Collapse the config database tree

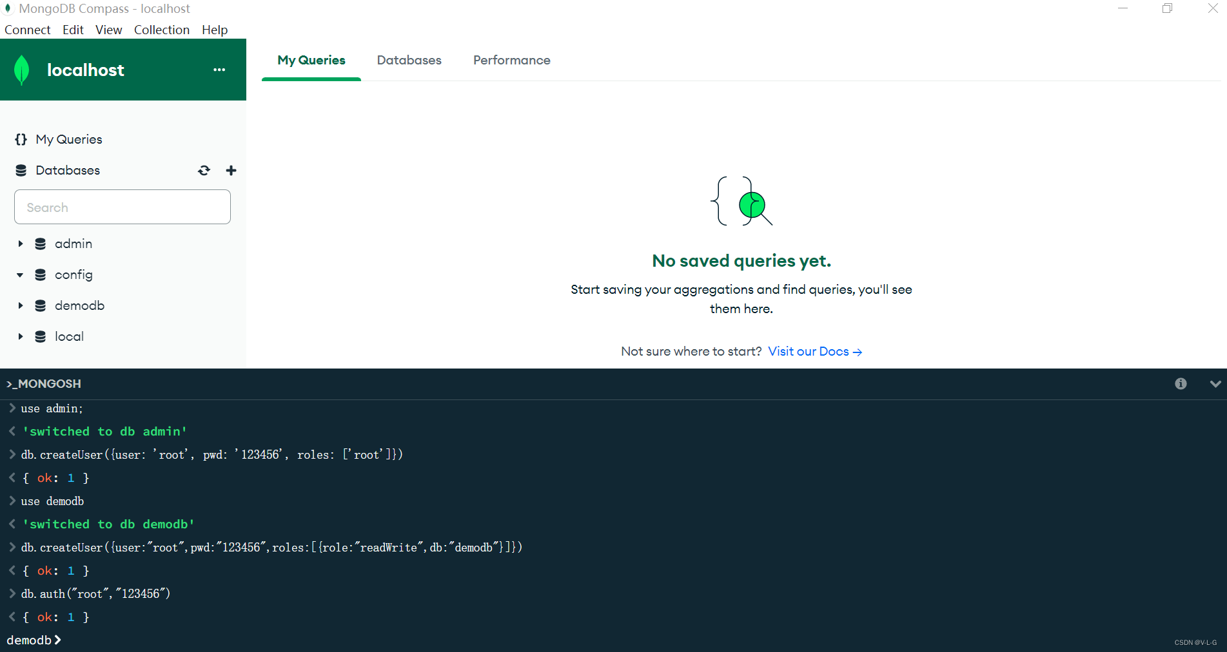pyautogui.click(x=20, y=274)
